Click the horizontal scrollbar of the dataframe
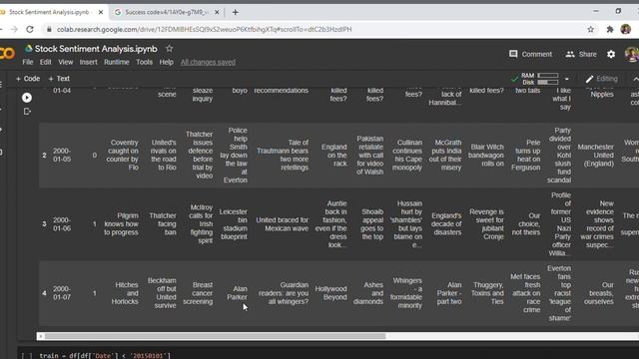This screenshot has width=639, height=359. coord(216,336)
